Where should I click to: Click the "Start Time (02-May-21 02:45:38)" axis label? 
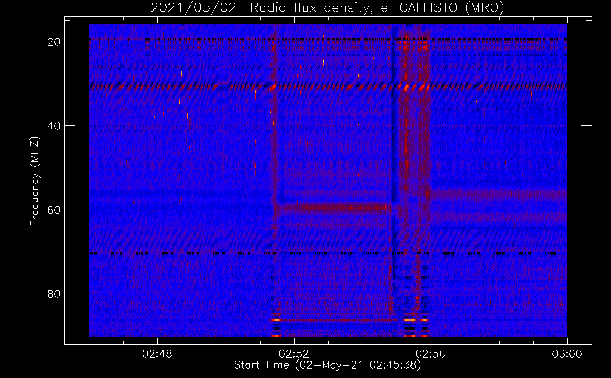pos(327,365)
